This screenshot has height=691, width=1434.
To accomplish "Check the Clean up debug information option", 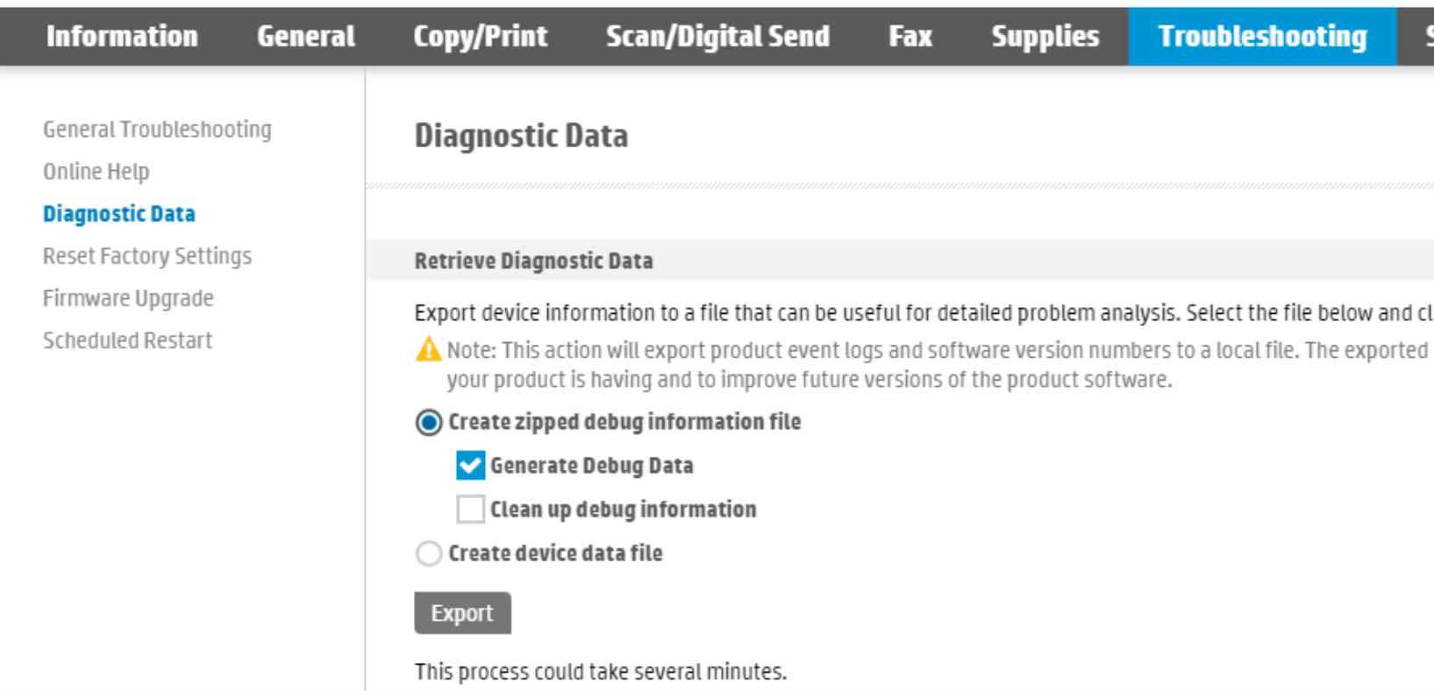I will [x=470, y=509].
